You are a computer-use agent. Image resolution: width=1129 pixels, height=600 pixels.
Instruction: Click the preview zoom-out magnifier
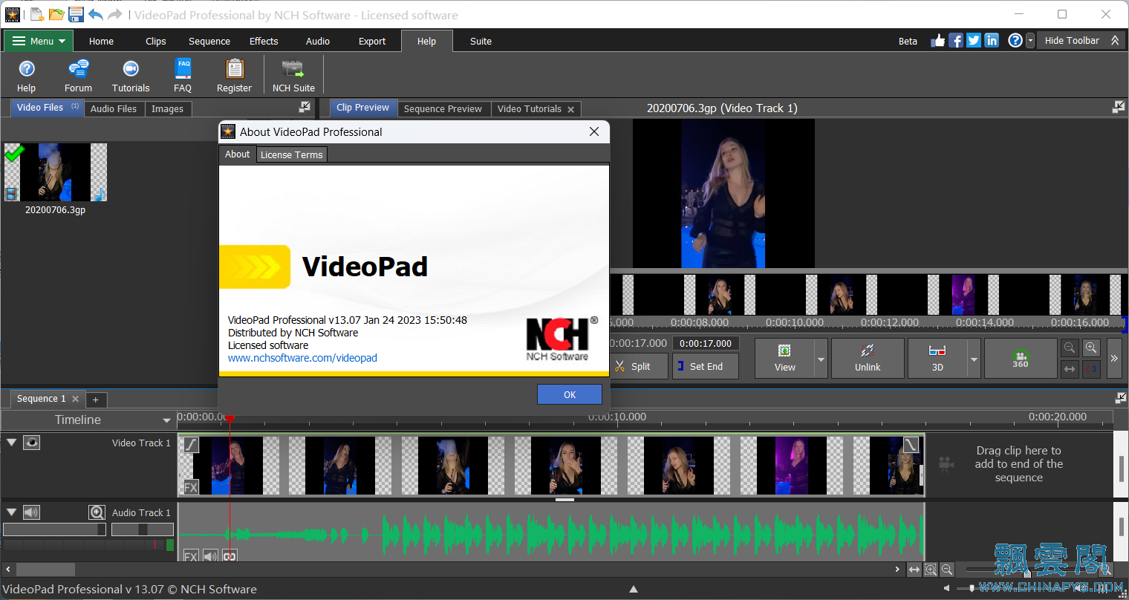pyautogui.click(x=1070, y=348)
